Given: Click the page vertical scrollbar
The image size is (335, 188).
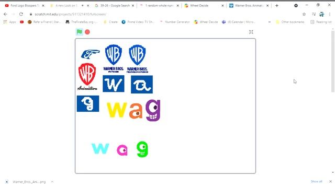Looking at the screenshot, I should pos(333,62).
